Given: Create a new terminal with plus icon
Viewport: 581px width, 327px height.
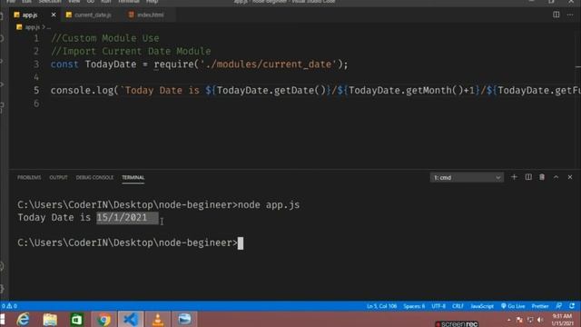Looking at the screenshot, I should [x=514, y=177].
